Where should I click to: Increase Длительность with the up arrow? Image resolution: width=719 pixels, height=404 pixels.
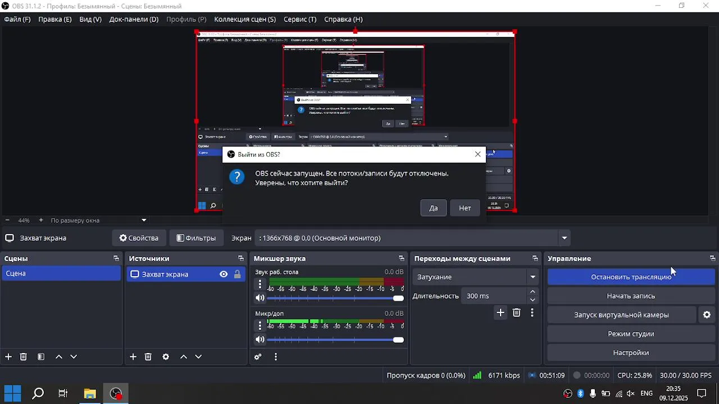(x=533, y=292)
